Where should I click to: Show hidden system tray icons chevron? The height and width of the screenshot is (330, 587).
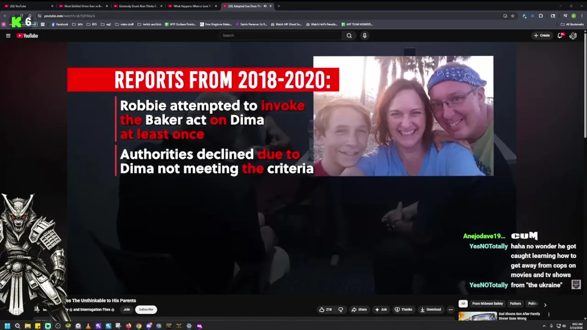(544, 326)
